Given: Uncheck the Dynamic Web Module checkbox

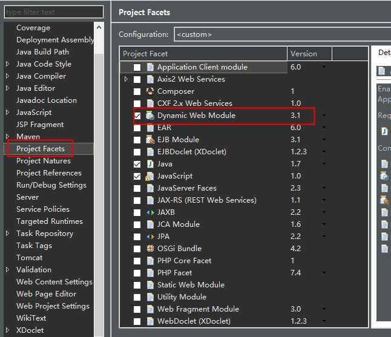Looking at the screenshot, I should 137,116.
